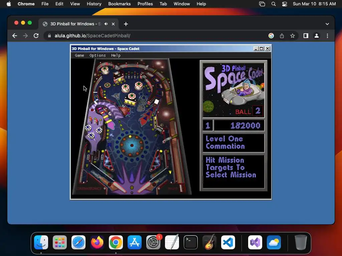The image size is (342, 256).
Task: Open the Trash in the dock
Action: click(x=301, y=242)
